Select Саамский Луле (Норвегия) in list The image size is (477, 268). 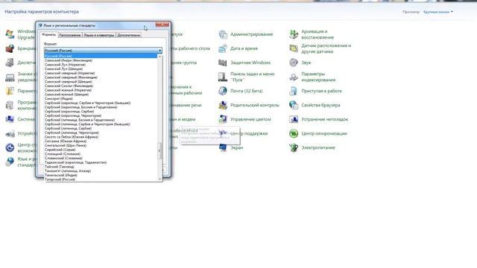(x=101, y=65)
